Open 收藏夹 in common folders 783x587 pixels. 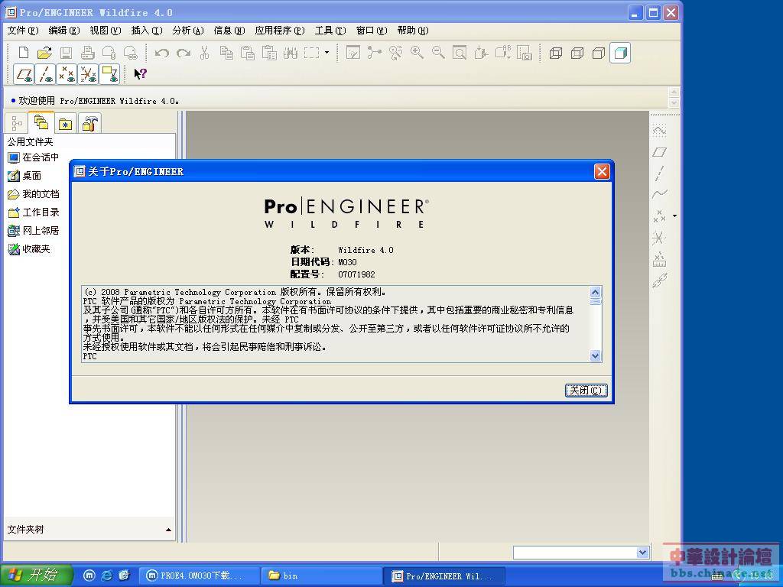pyautogui.click(x=29, y=249)
